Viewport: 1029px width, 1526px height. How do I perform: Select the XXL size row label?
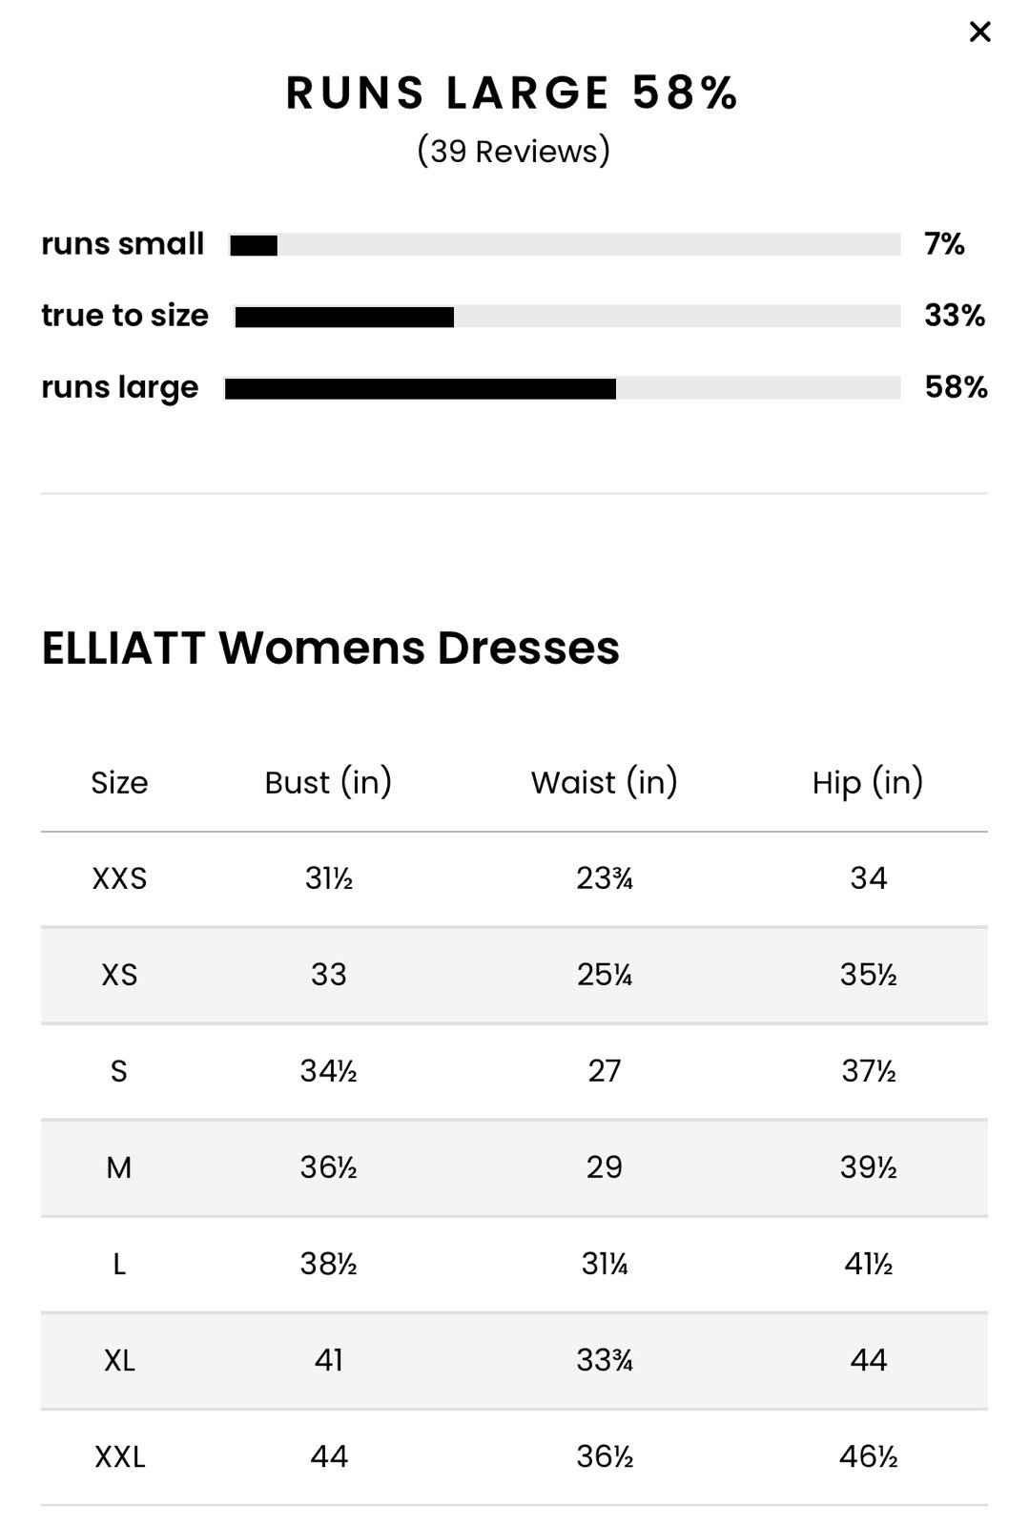pyautogui.click(x=119, y=1457)
